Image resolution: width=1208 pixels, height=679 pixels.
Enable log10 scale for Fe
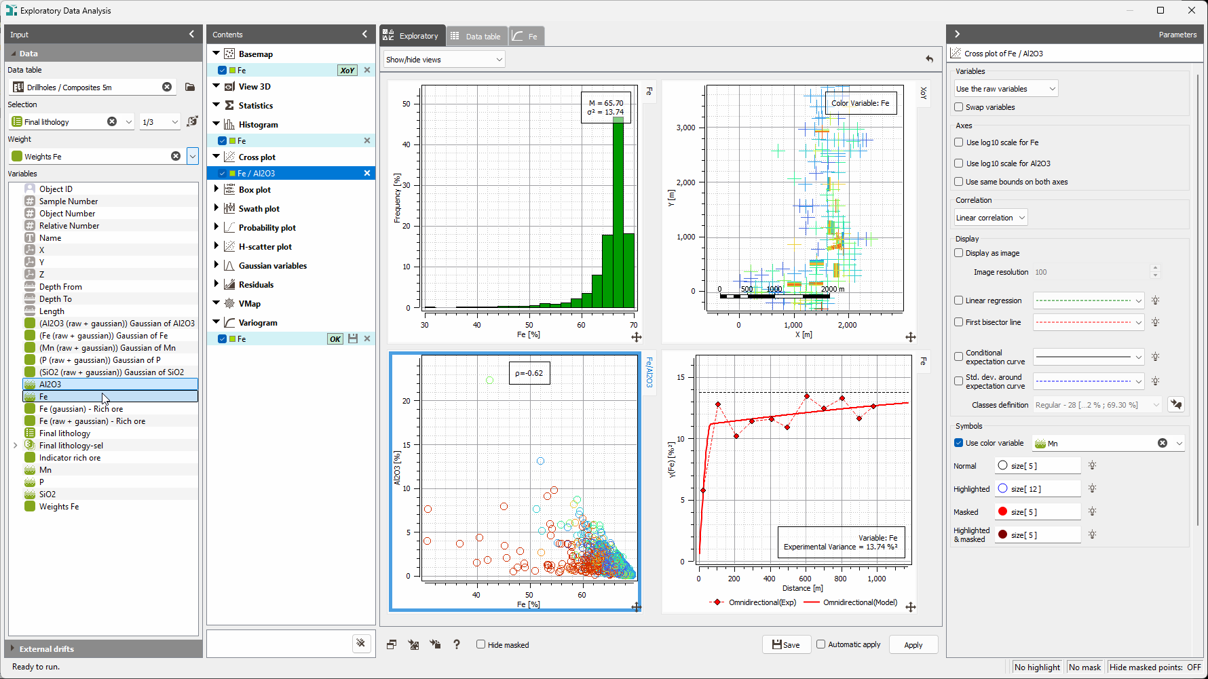pyautogui.click(x=958, y=142)
